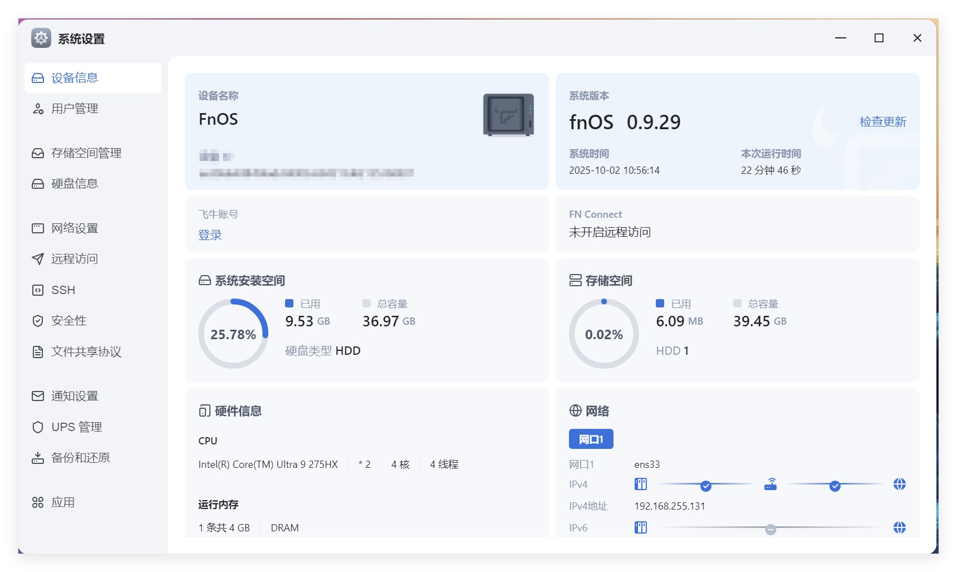Click the drive icon beside 系统安装空间

click(x=205, y=281)
